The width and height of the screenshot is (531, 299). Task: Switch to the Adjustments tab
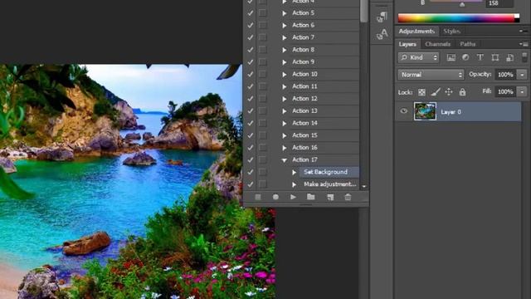pos(417,32)
